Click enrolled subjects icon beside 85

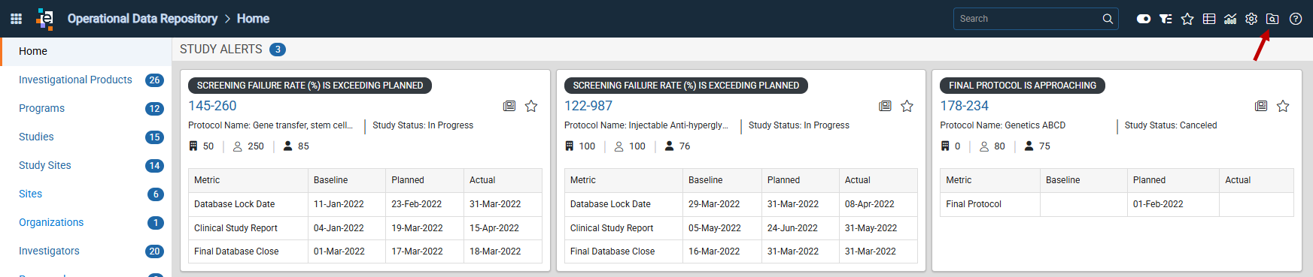tap(287, 146)
